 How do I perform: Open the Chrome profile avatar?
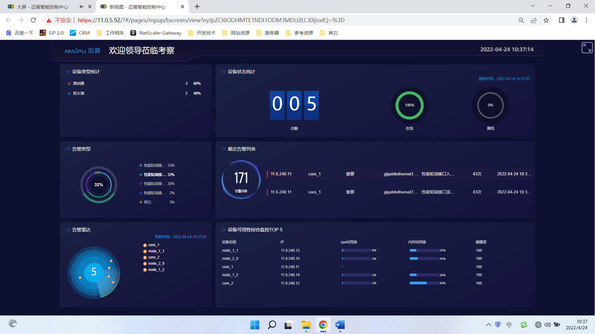coord(574,20)
